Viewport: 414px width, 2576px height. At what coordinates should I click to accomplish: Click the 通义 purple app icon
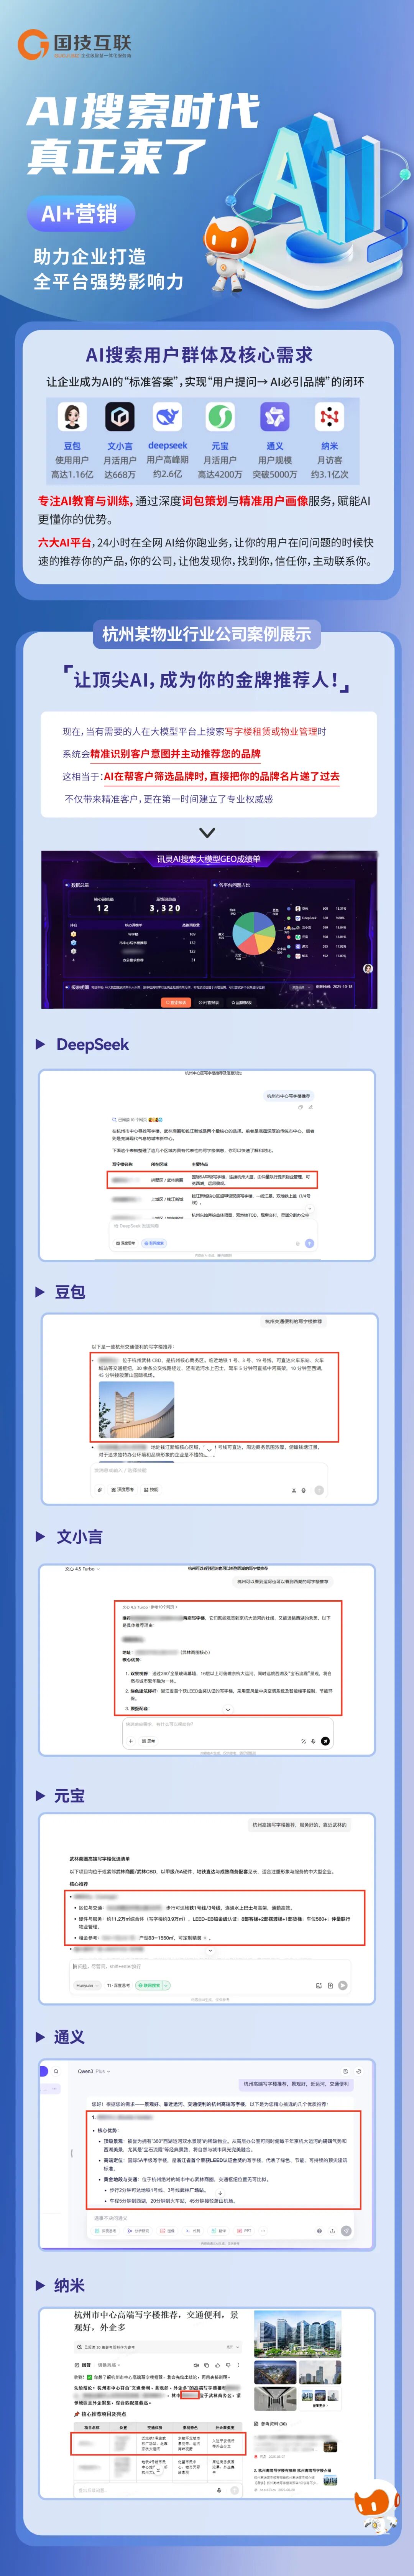(x=274, y=416)
